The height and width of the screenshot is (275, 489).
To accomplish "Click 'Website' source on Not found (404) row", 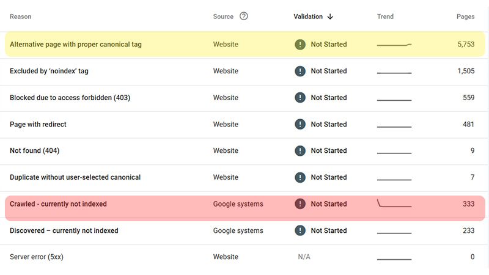I will [226, 150].
